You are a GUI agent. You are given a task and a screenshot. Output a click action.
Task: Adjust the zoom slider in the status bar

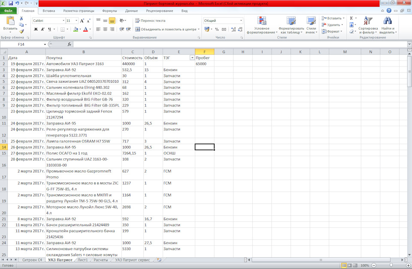391,265
